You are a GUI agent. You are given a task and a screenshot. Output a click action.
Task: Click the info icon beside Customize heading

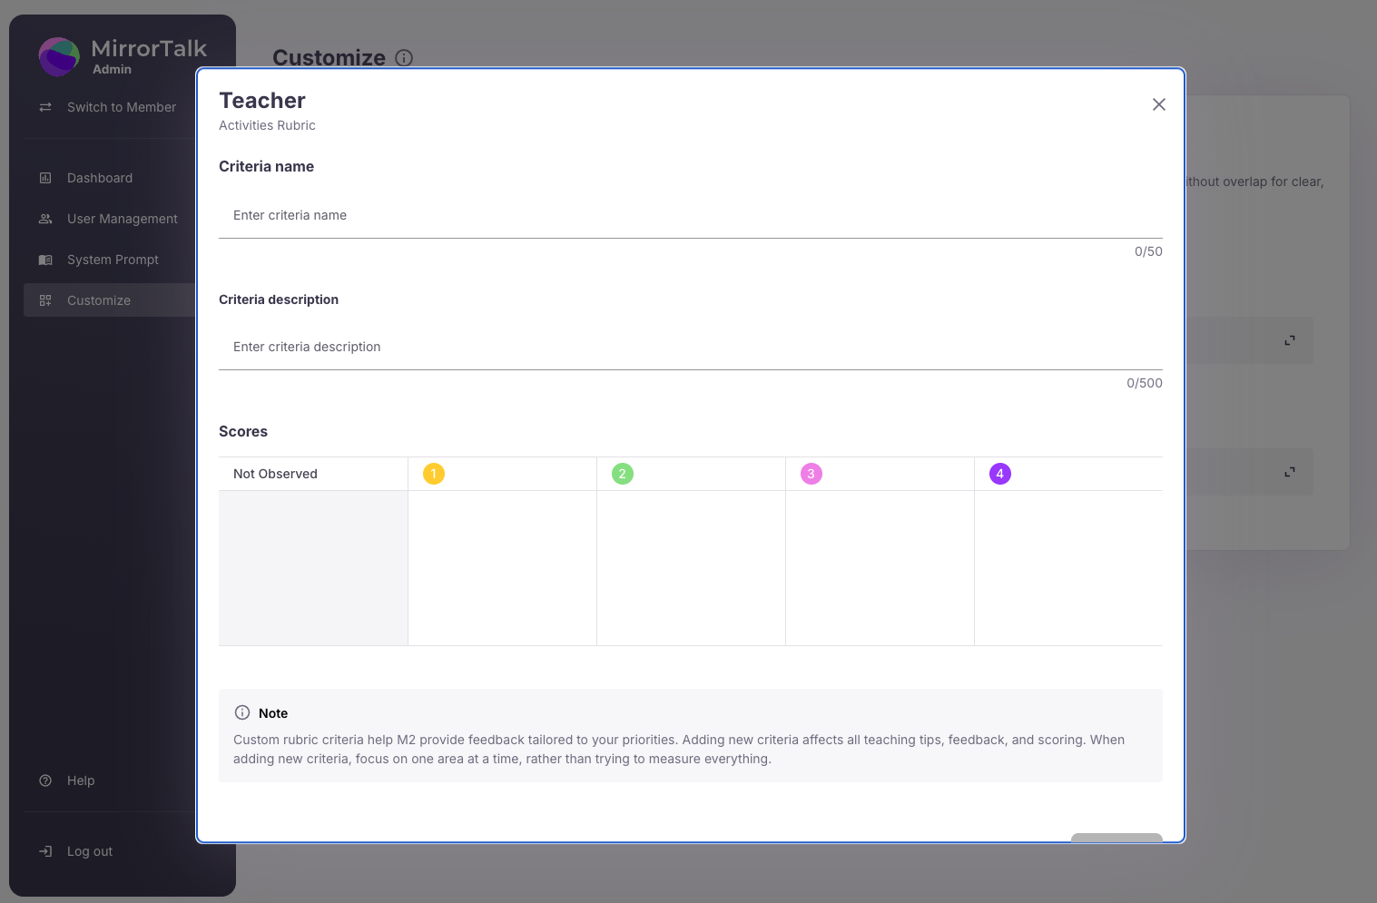click(x=404, y=58)
